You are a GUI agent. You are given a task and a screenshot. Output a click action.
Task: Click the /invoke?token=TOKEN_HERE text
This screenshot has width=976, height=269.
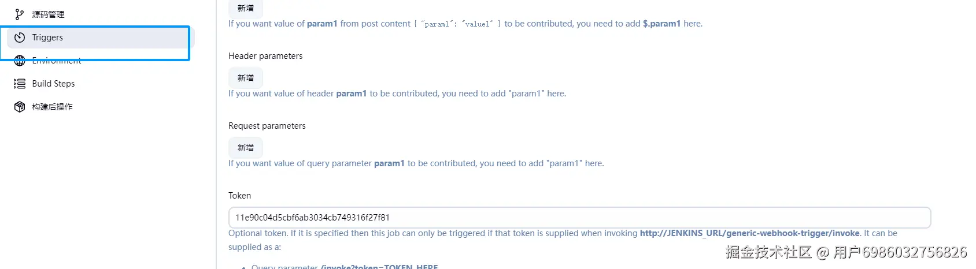(379, 266)
